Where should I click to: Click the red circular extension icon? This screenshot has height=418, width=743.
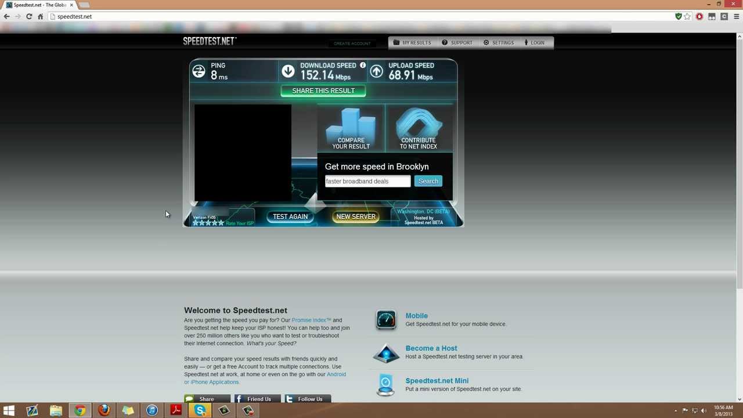[699, 16]
